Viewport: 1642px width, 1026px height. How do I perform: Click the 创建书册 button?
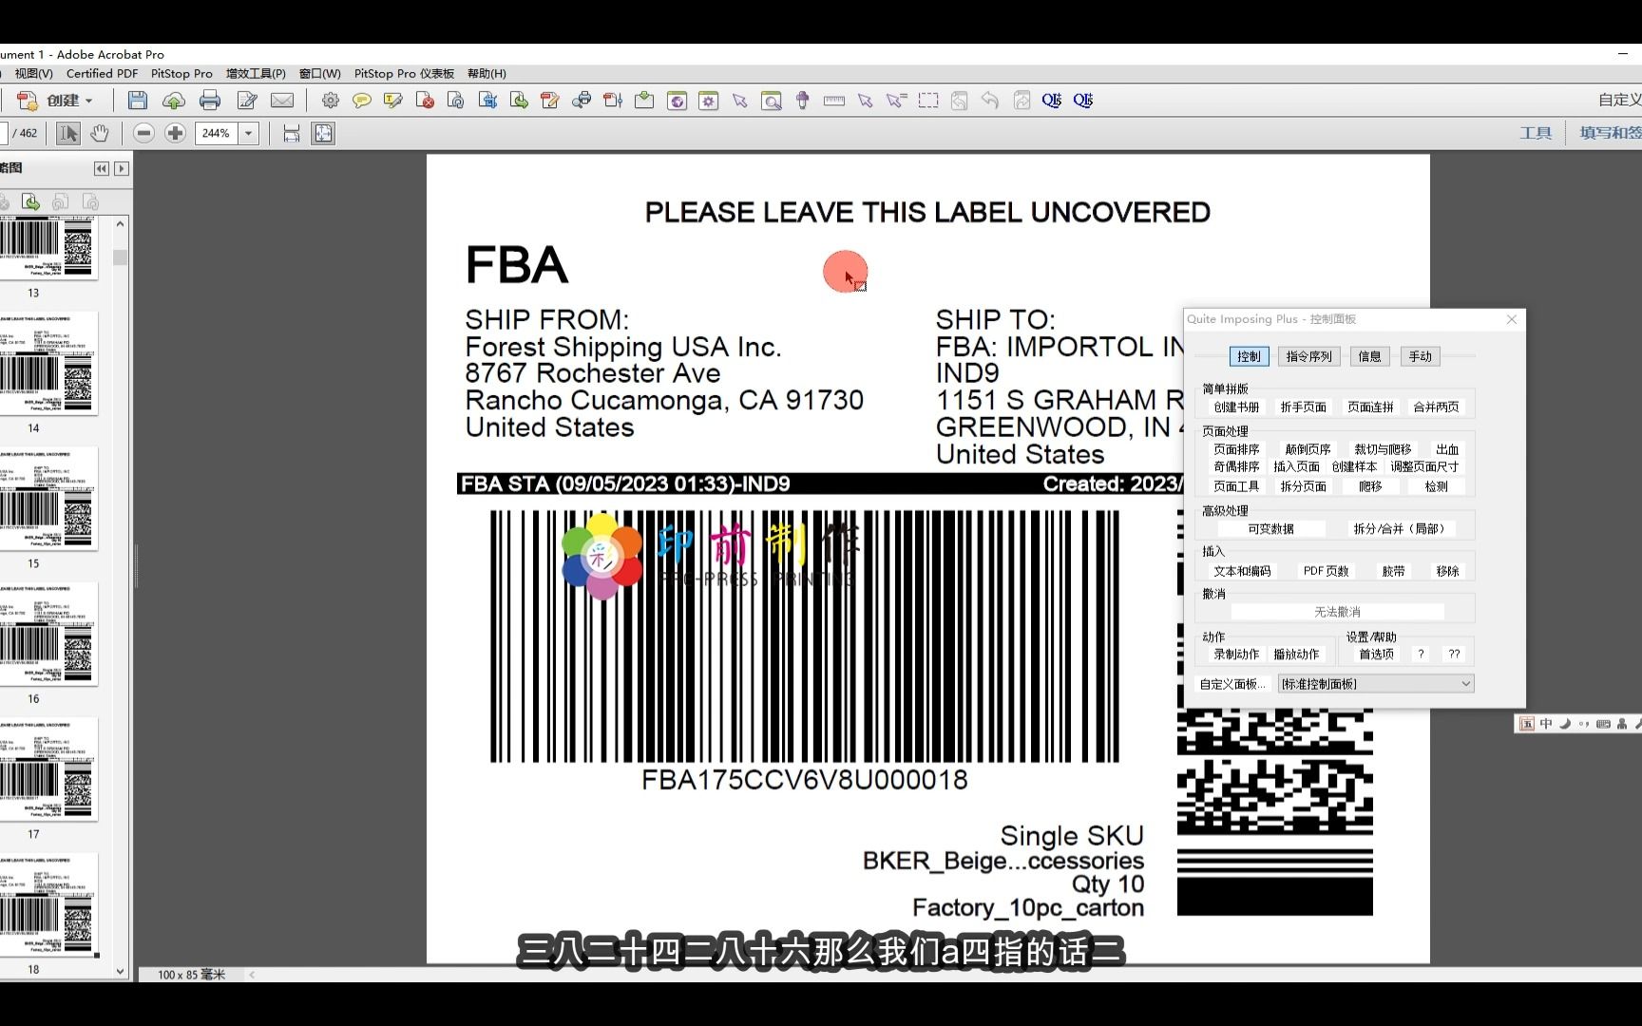(x=1236, y=407)
